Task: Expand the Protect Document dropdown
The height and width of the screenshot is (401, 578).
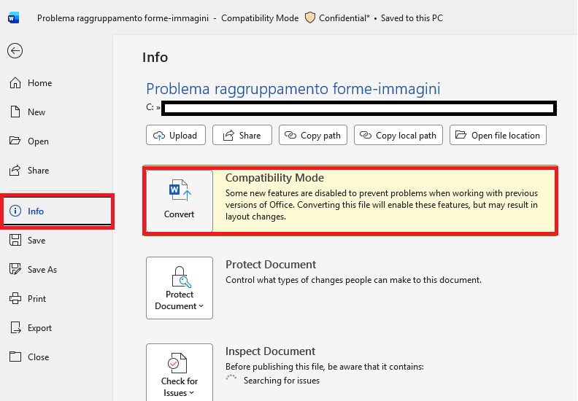Action: click(x=180, y=288)
